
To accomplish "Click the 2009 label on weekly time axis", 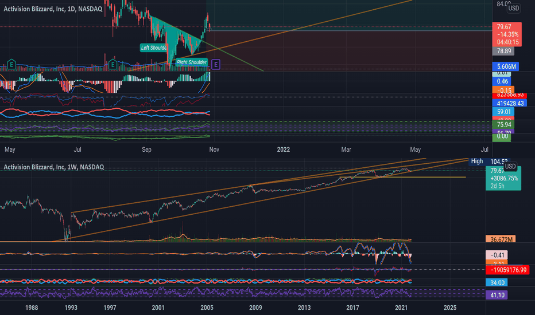I will 255,308.
